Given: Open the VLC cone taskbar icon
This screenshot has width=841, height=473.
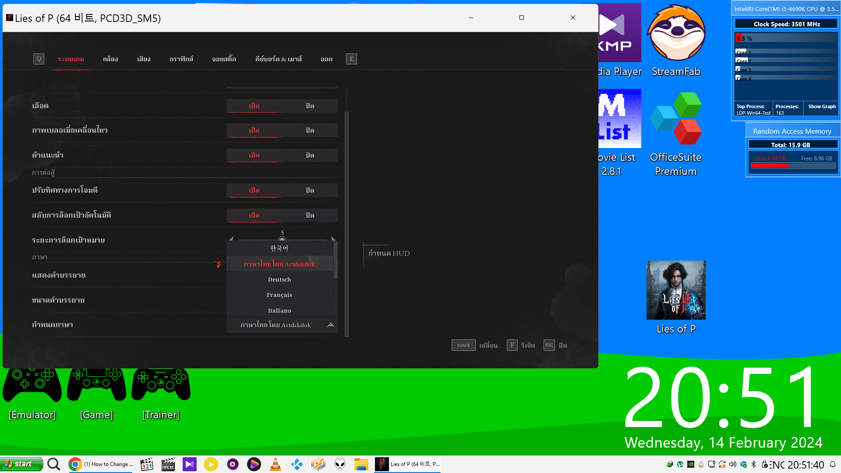Looking at the screenshot, I should (276, 464).
